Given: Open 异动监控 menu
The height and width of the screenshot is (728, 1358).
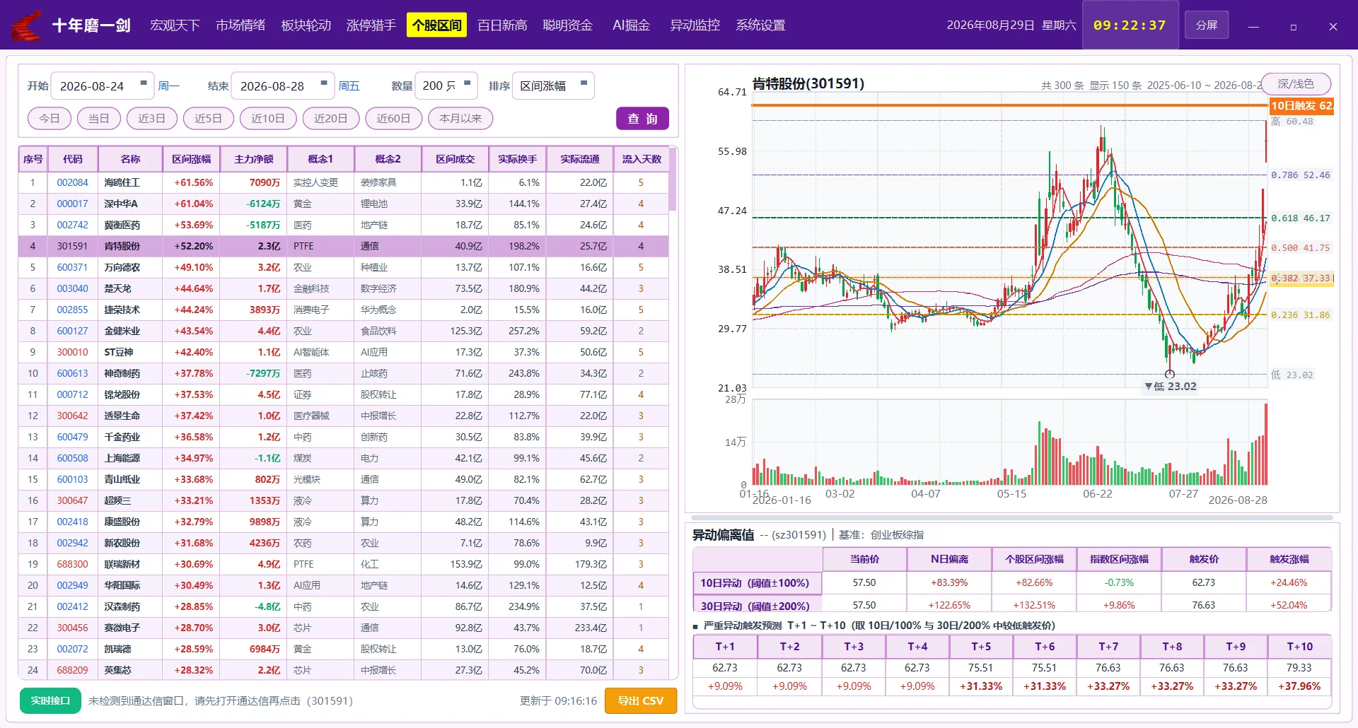Looking at the screenshot, I should click(x=695, y=25).
